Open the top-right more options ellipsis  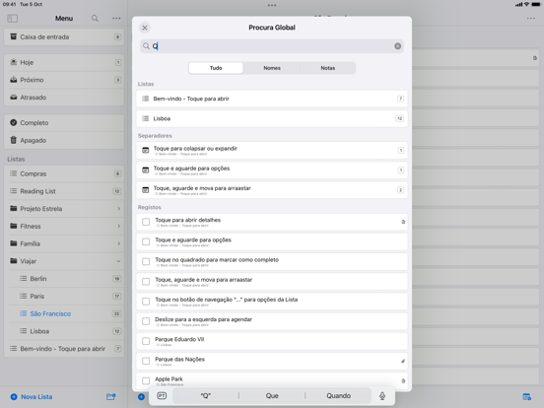531,18
